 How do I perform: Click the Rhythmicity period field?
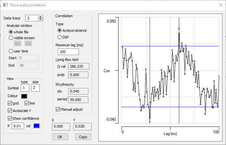point(78,100)
